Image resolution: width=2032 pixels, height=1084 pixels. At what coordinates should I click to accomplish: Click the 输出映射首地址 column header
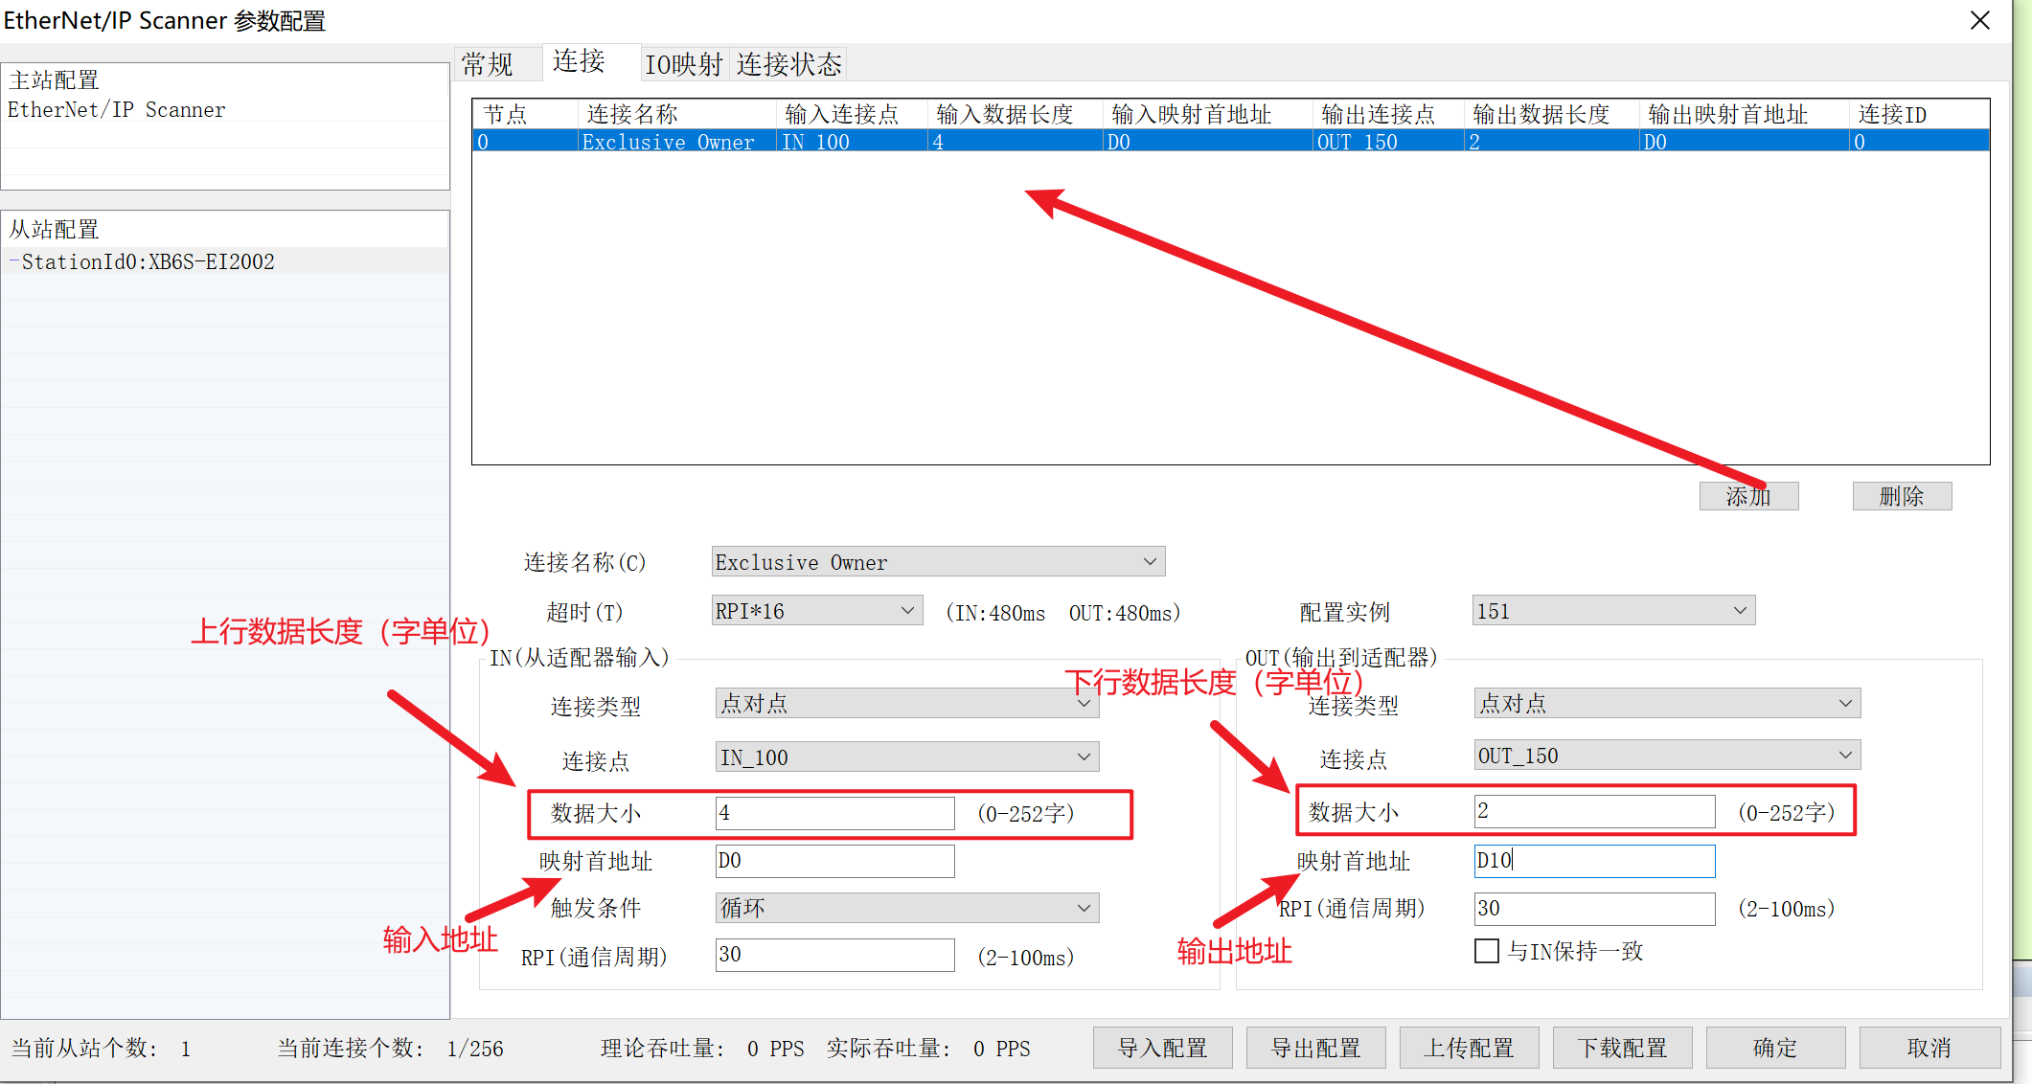(x=1744, y=115)
